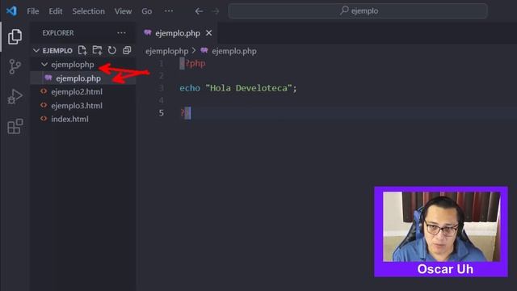This screenshot has width=517, height=291.
Task: Click line number 3 in gutter
Action: [x=162, y=88]
